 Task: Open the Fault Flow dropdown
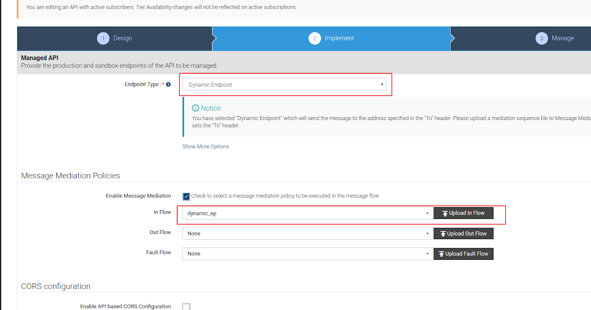tap(427, 253)
